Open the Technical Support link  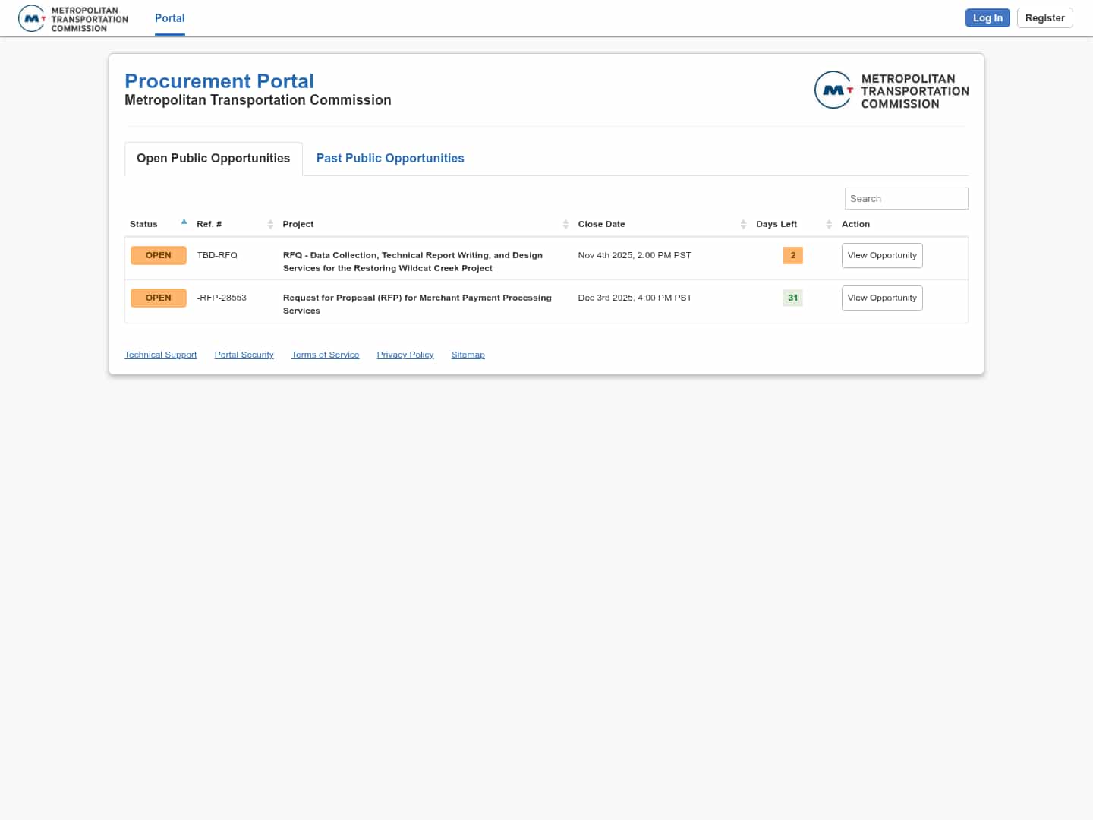click(160, 355)
